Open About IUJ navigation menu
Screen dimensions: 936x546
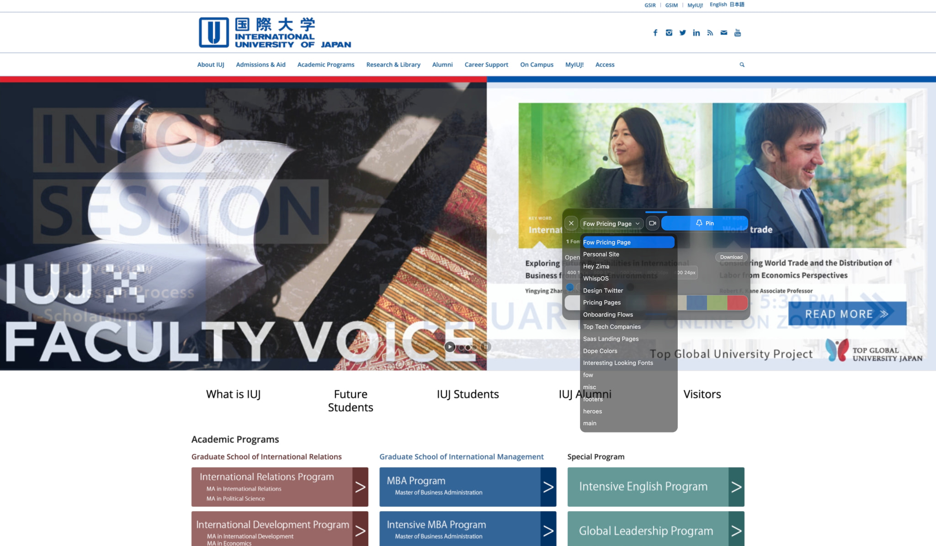[x=211, y=64]
